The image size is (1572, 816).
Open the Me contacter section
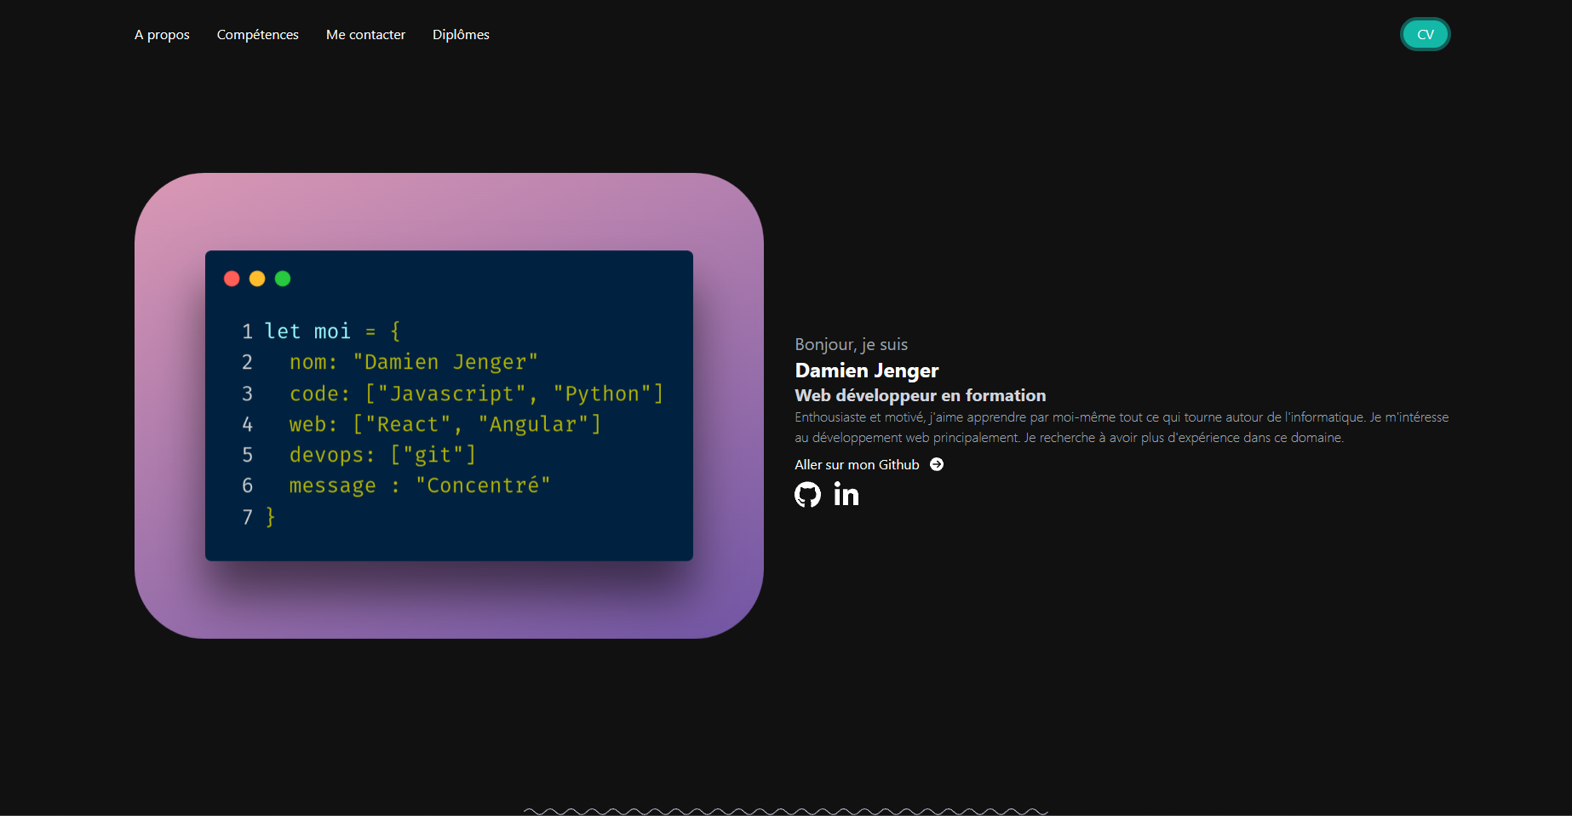(365, 35)
